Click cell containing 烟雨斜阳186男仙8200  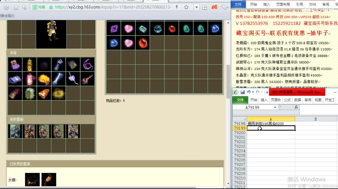point(271,124)
